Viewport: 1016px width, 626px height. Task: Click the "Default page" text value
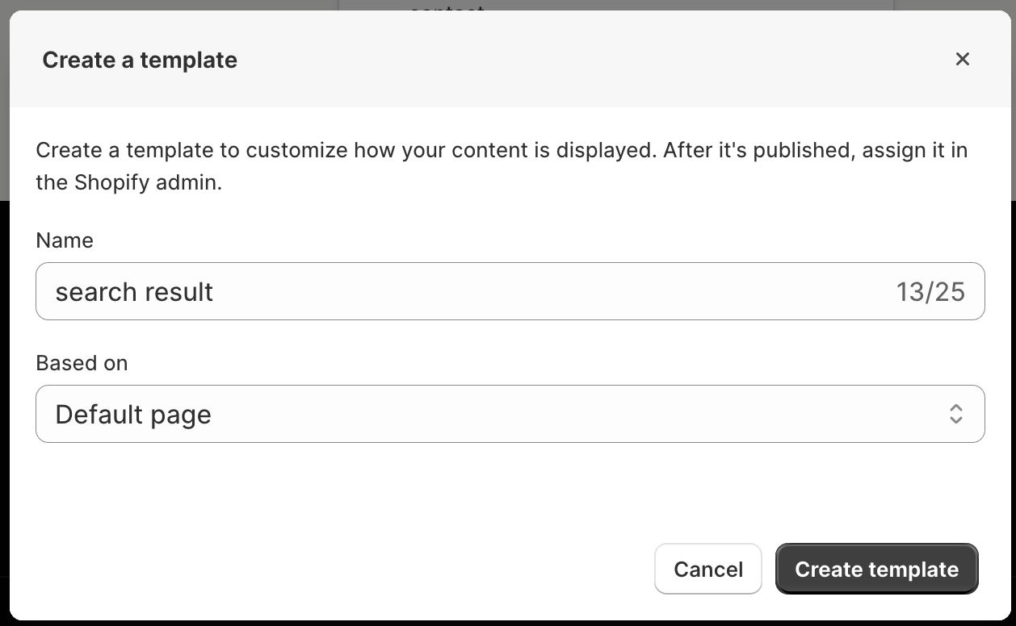coord(133,415)
